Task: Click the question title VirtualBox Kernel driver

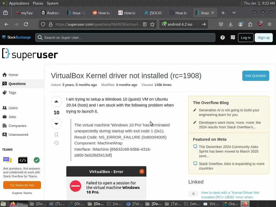Action: click(x=126, y=76)
